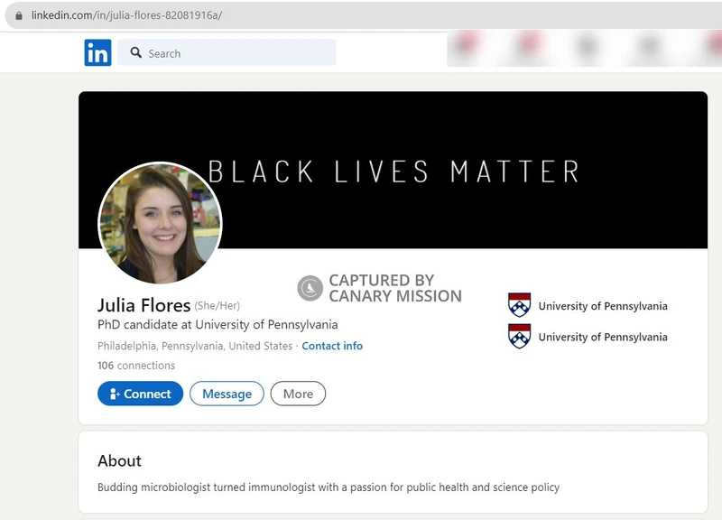Click the search magnifier icon
This screenshot has width=722, height=520.
[136, 54]
